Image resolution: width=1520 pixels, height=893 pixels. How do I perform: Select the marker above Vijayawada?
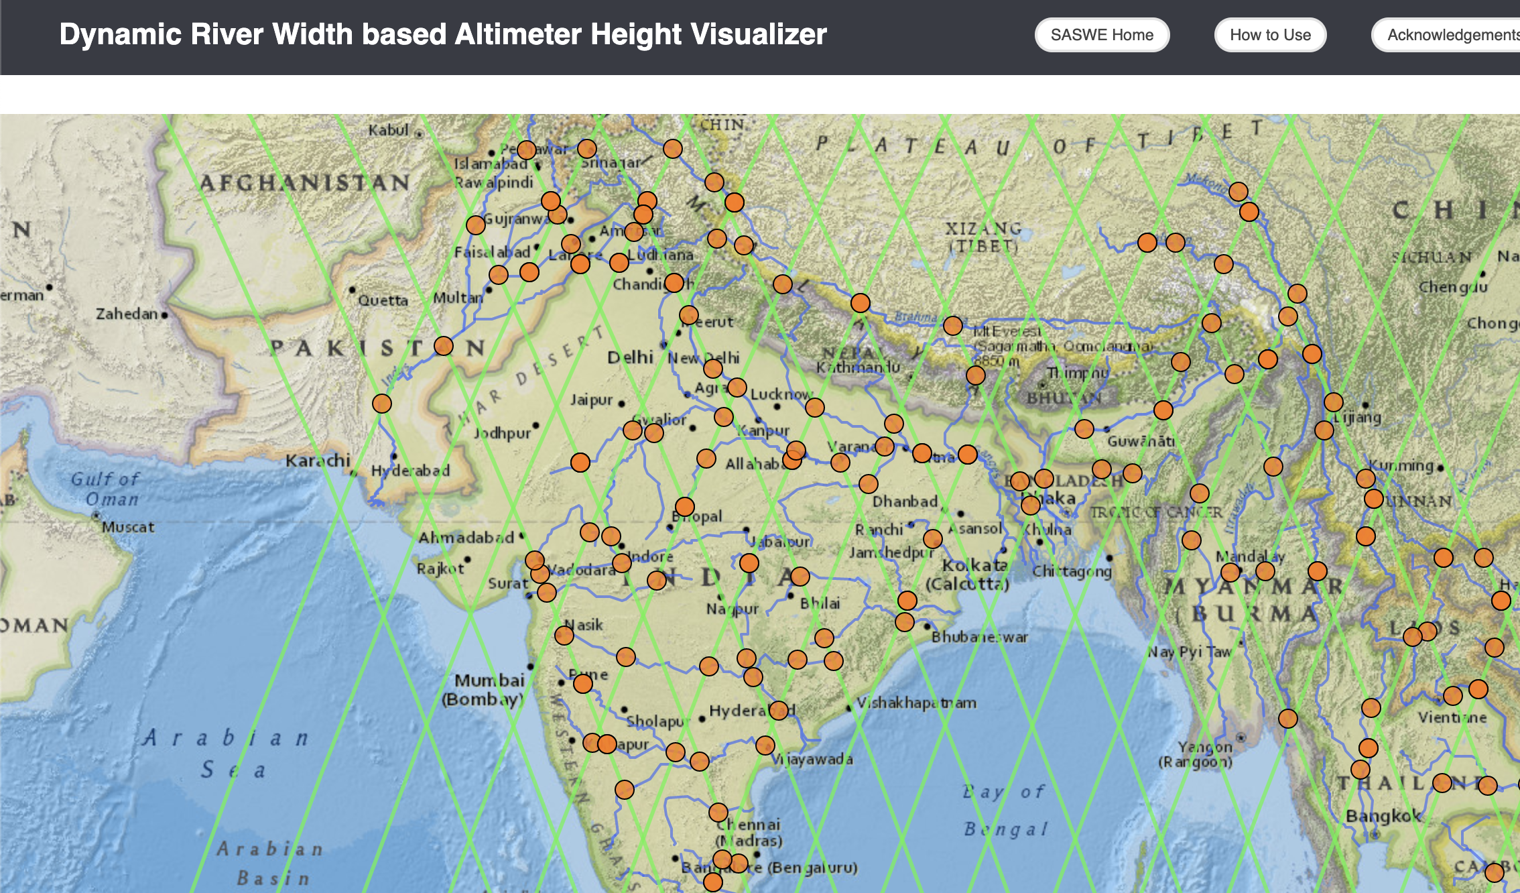point(765,745)
